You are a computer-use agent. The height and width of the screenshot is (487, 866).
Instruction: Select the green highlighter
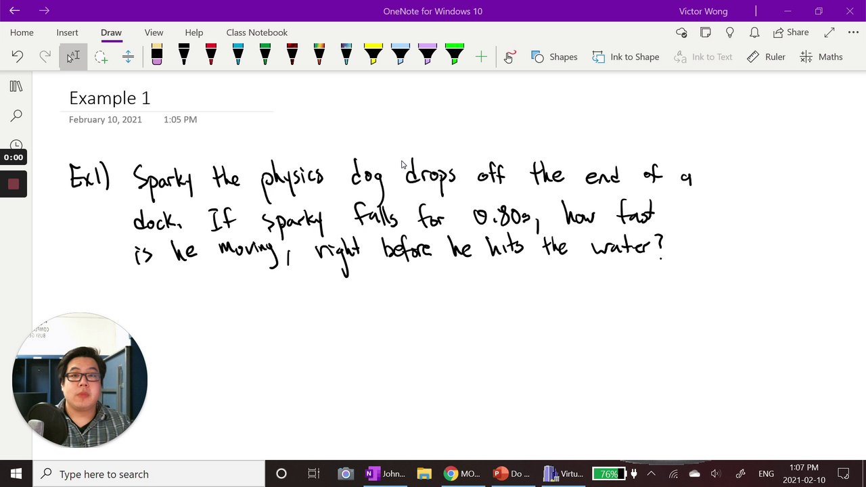(455, 55)
